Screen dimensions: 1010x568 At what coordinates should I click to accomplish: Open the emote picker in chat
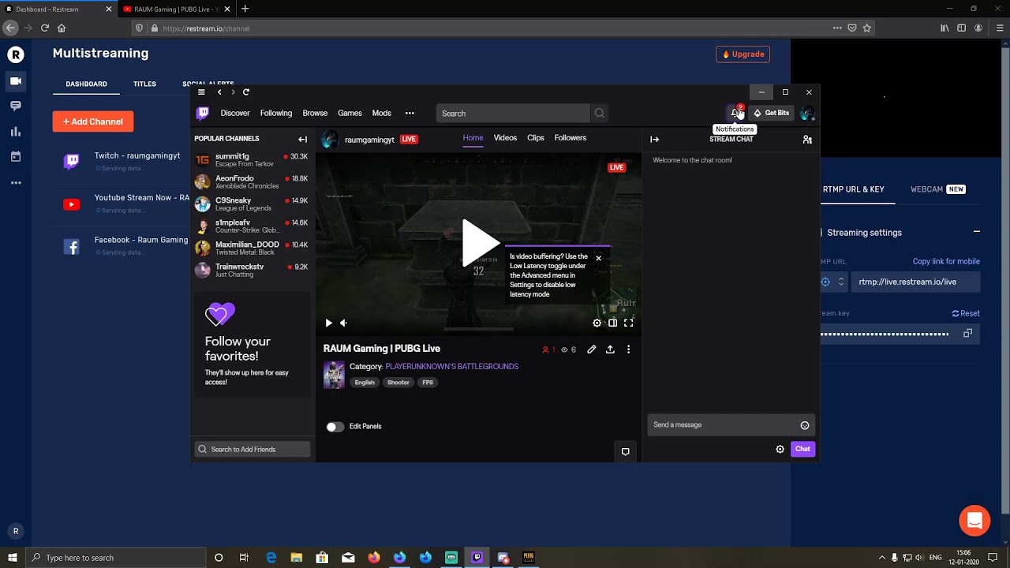tap(805, 425)
